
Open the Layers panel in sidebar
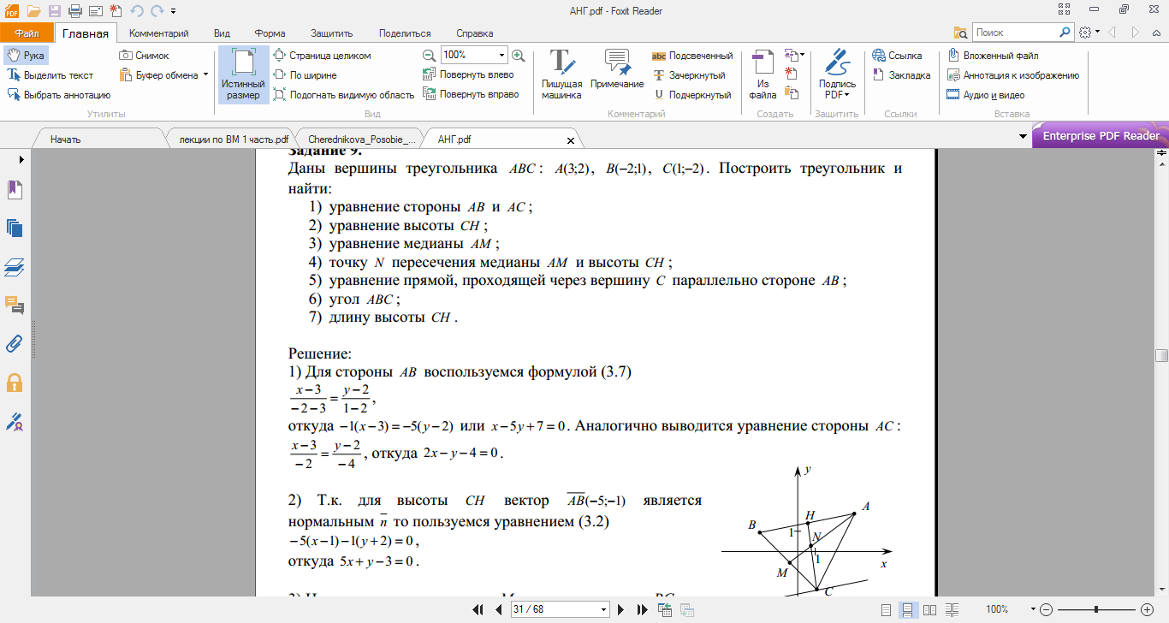pyautogui.click(x=15, y=267)
